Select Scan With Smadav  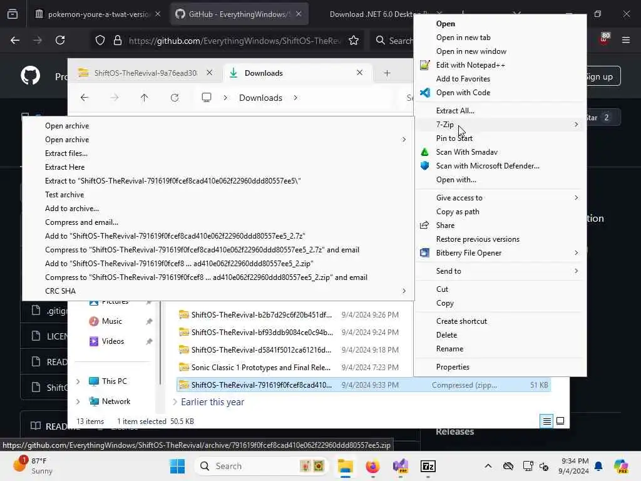click(x=500, y=152)
